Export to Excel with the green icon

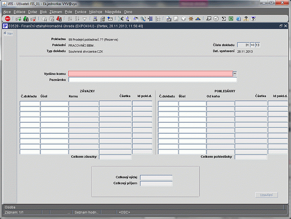[231, 19]
